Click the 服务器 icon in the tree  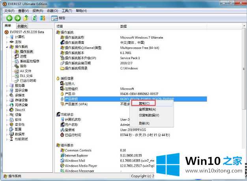click(x=11, y=86)
